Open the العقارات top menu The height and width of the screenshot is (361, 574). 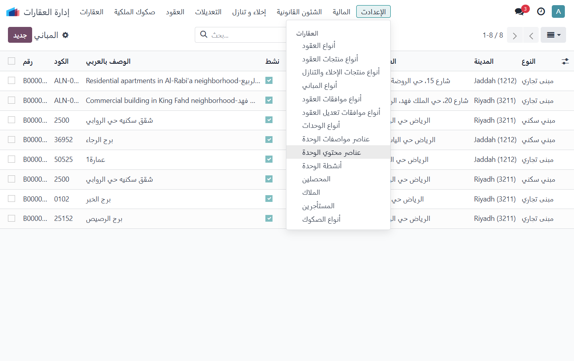[x=92, y=12]
